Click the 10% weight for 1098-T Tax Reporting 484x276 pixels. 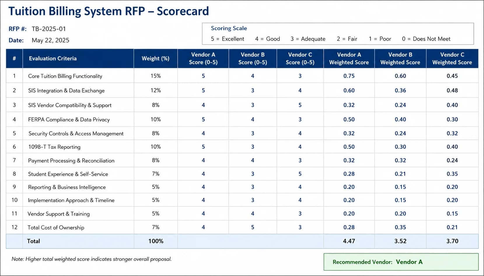(155, 147)
